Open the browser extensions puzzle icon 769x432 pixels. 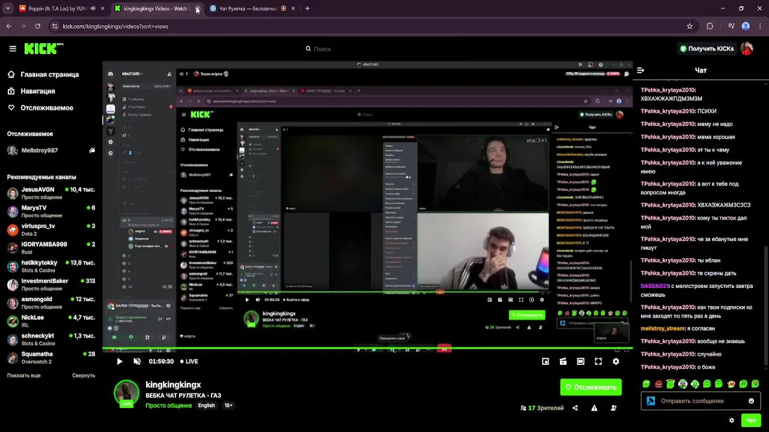coord(710,26)
